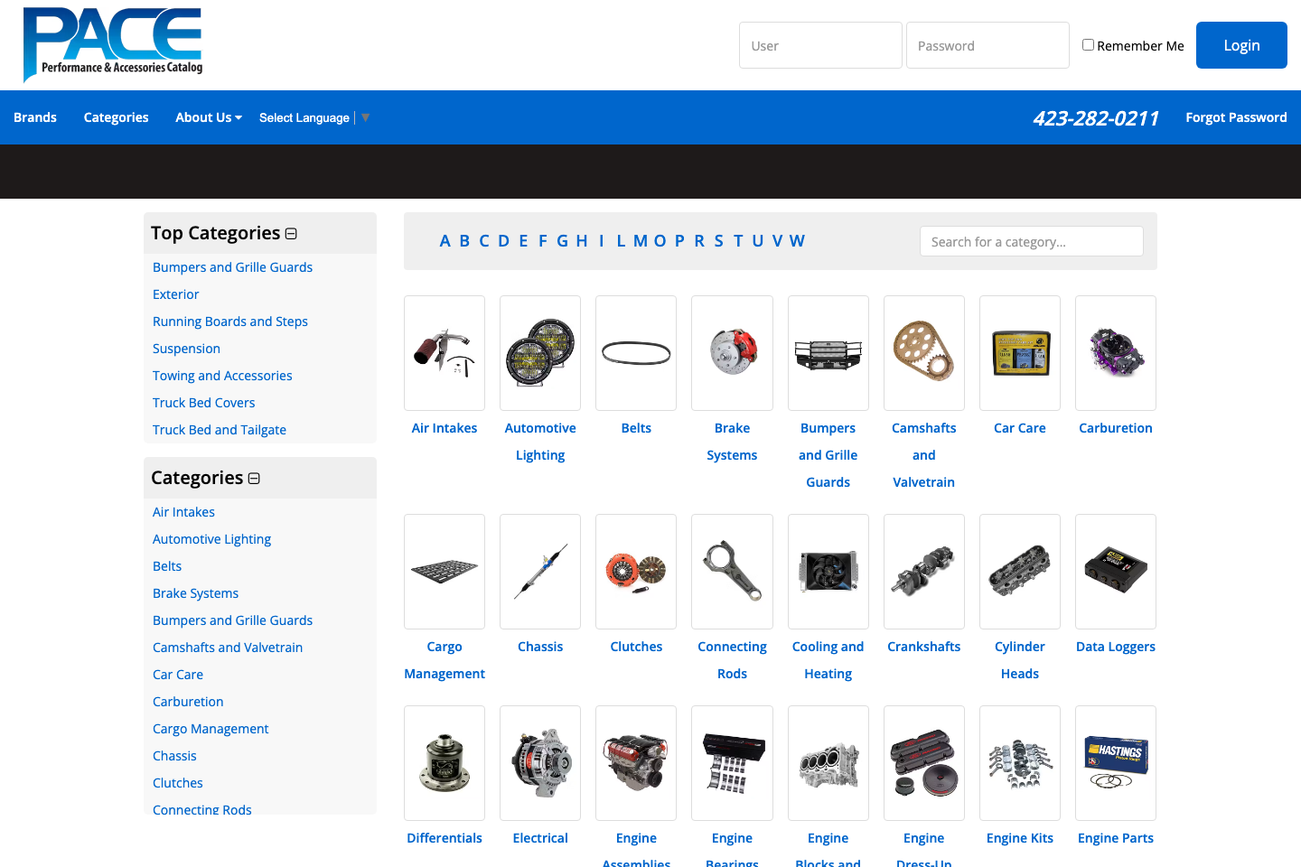
Task: Collapse the Categories sidebar panel
Action: click(254, 479)
